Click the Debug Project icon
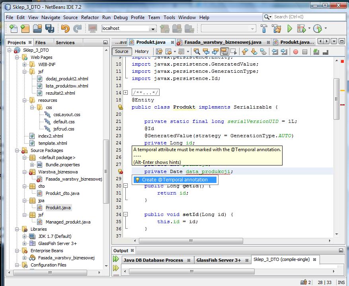 pos(302,29)
